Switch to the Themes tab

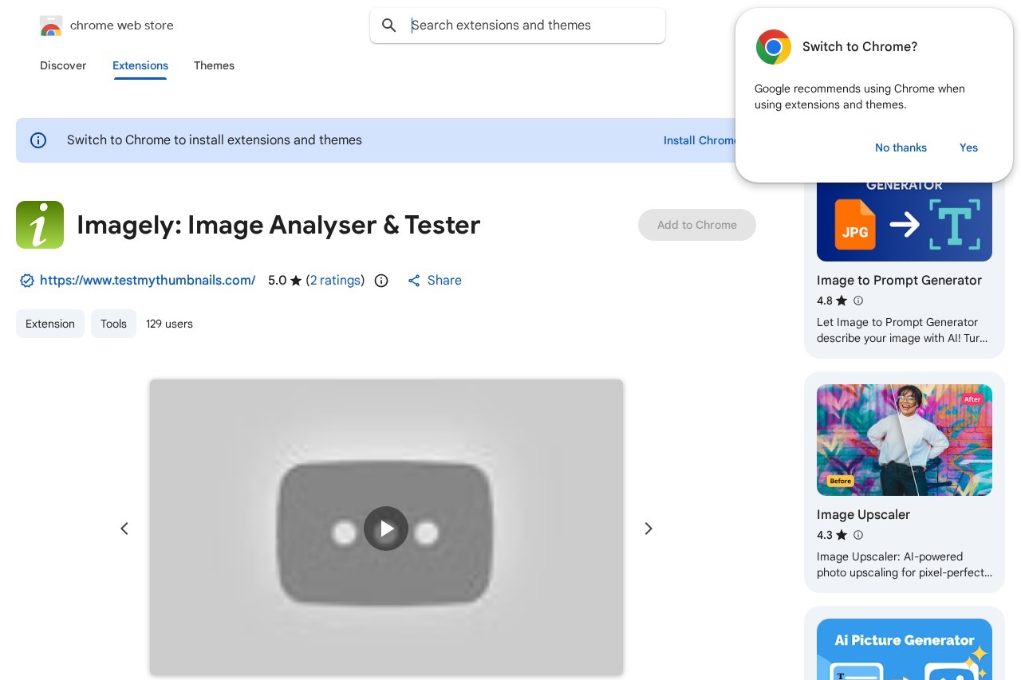tap(214, 65)
